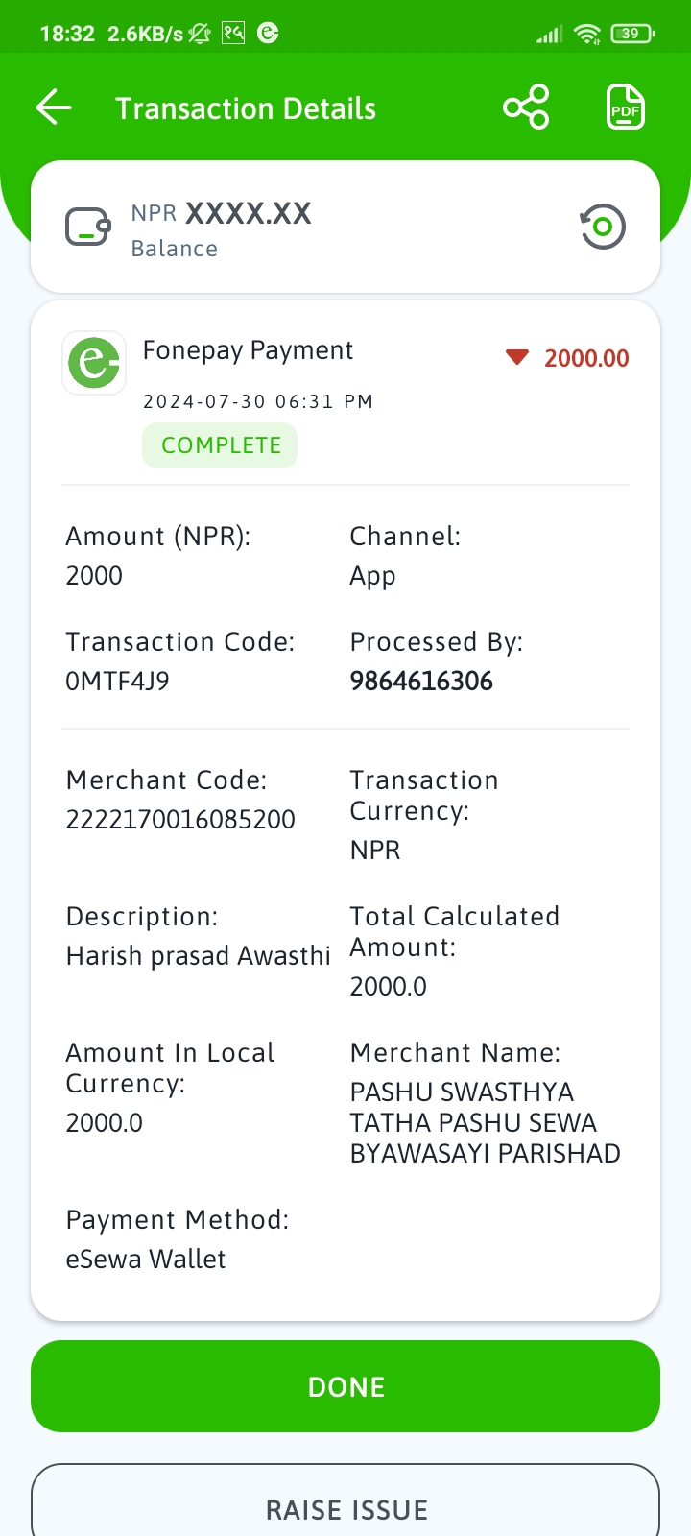
Task: Open the RAISE ISSUE button
Action: coord(345,1500)
